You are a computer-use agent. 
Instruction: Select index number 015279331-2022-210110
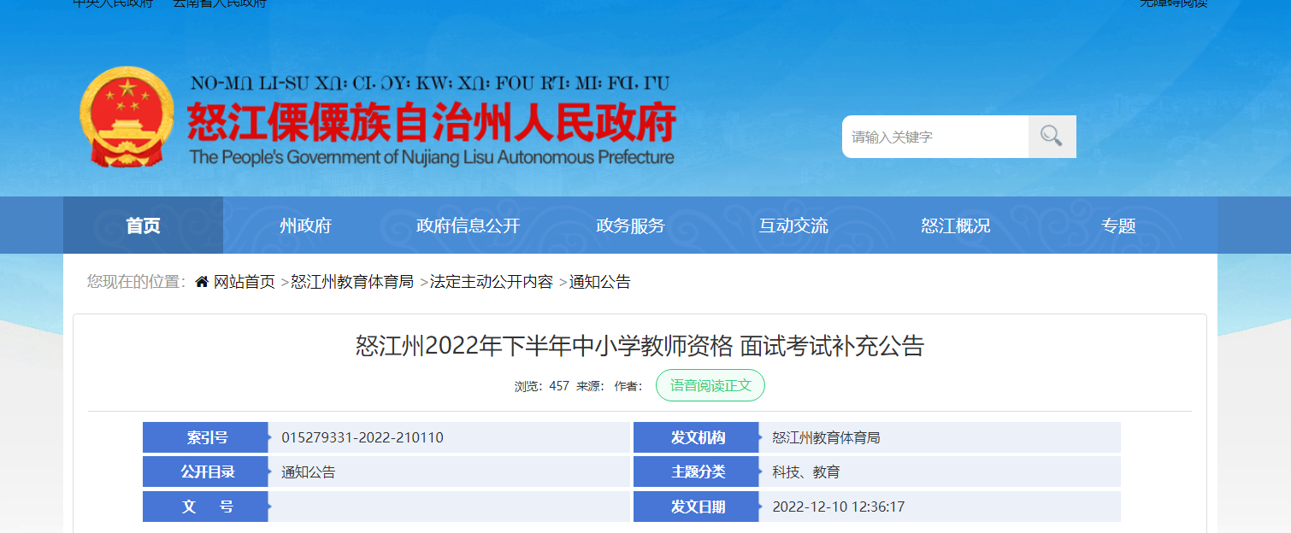[363, 437]
